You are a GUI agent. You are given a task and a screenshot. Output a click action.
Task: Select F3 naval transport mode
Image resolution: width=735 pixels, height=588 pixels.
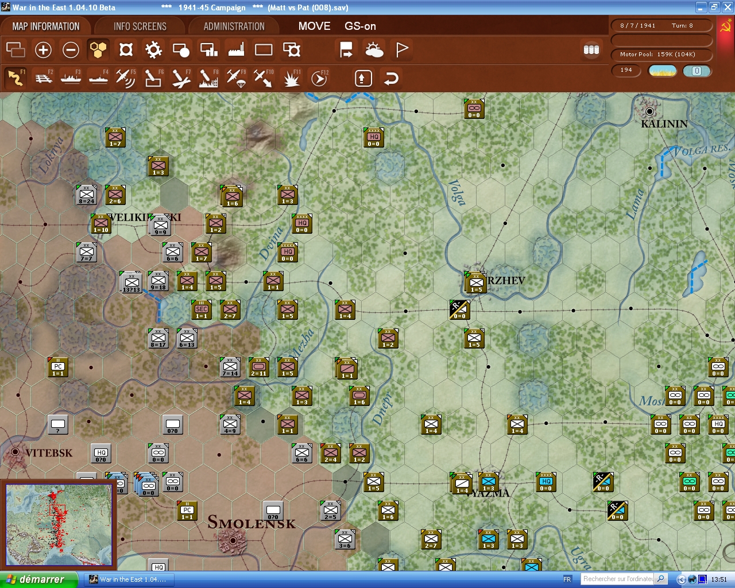[x=71, y=78]
